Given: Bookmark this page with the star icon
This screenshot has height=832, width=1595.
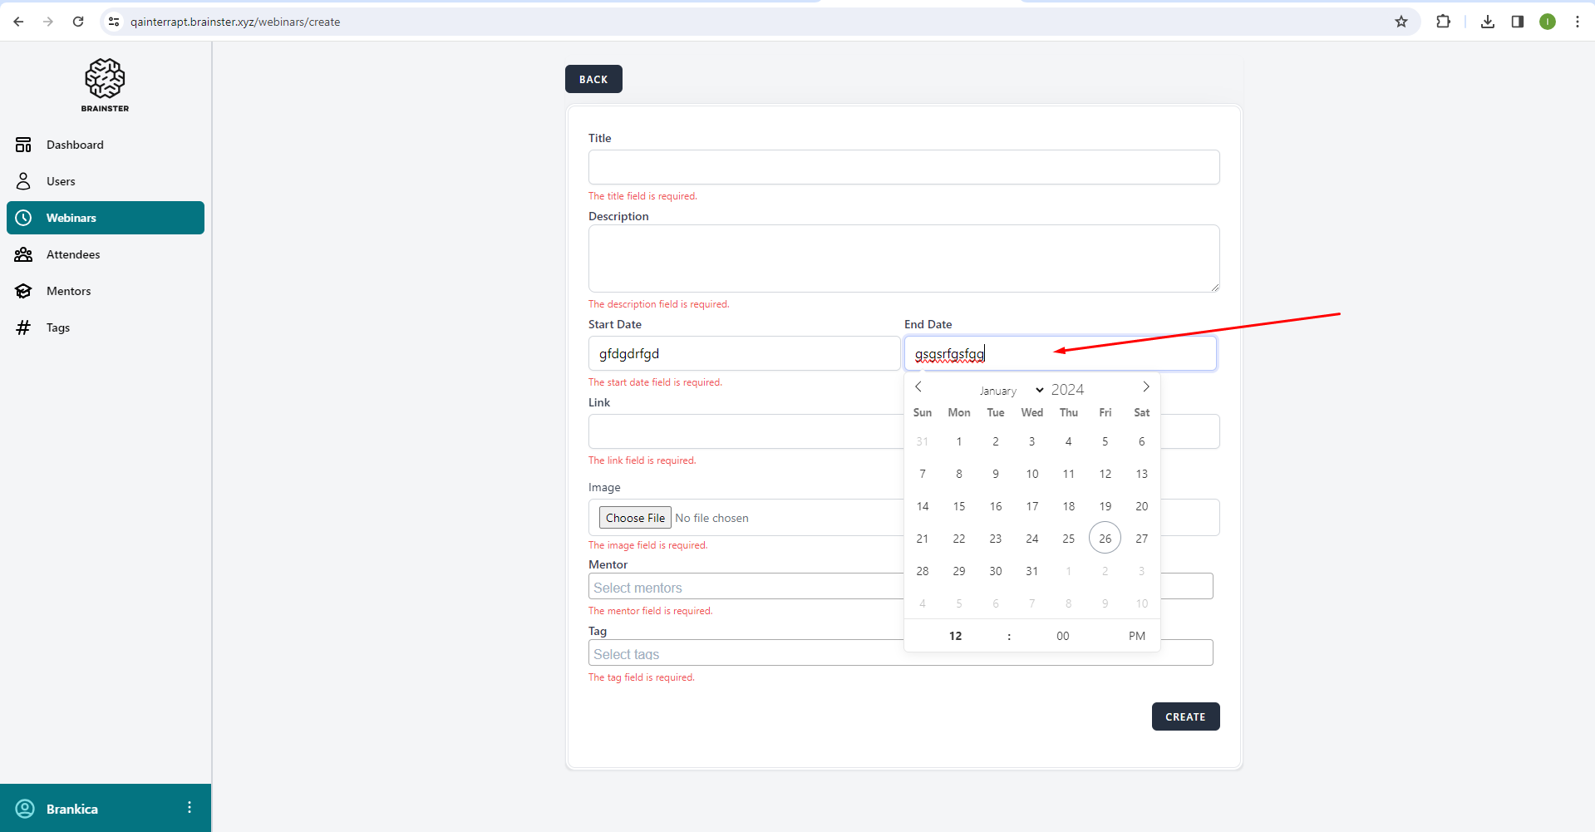Looking at the screenshot, I should pos(1401,22).
